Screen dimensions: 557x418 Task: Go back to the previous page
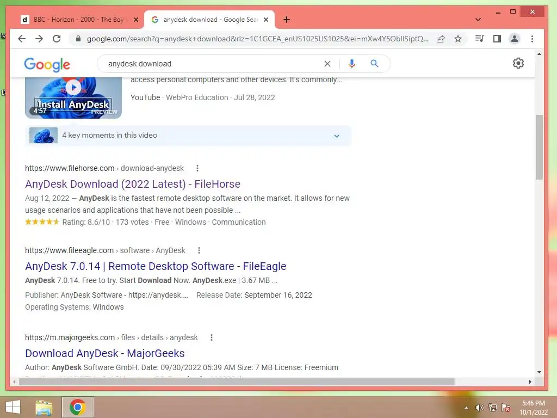point(22,39)
